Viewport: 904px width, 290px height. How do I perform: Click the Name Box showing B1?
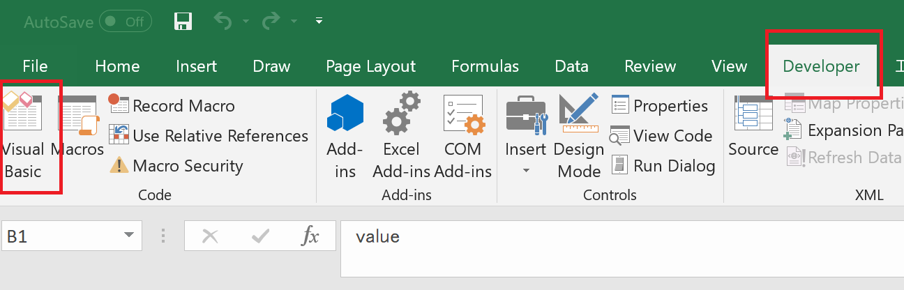pos(61,236)
